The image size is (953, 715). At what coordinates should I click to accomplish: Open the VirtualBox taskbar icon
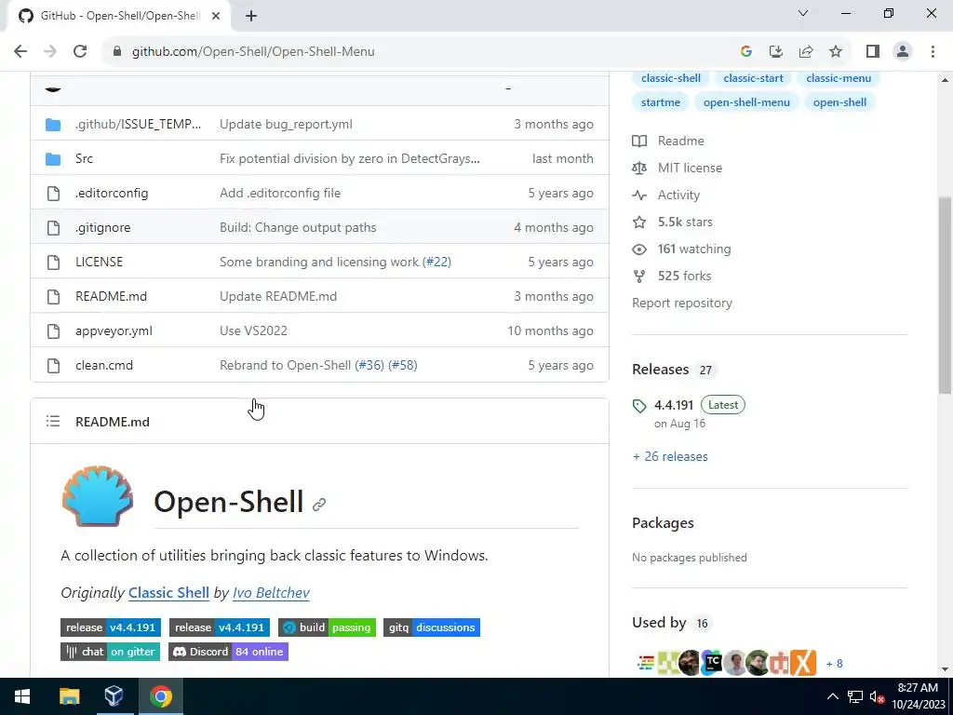pos(114,696)
